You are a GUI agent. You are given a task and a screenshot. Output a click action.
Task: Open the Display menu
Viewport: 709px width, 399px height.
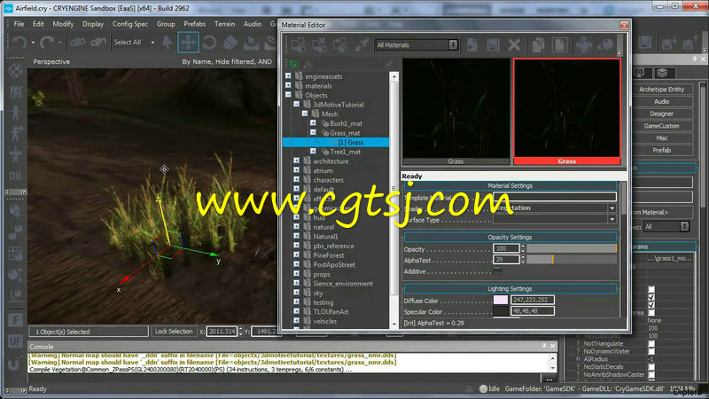[93, 24]
